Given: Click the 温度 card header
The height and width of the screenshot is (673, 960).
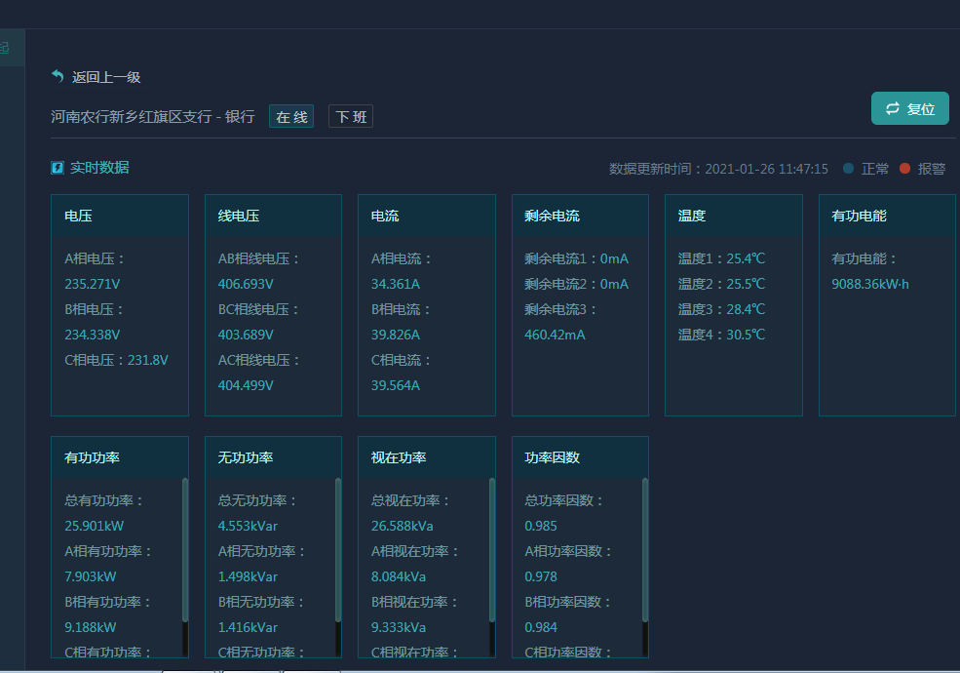Looking at the screenshot, I should coord(734,216).
